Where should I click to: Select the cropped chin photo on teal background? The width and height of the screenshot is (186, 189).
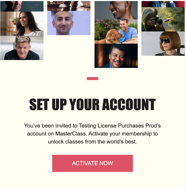pos(22,6)
